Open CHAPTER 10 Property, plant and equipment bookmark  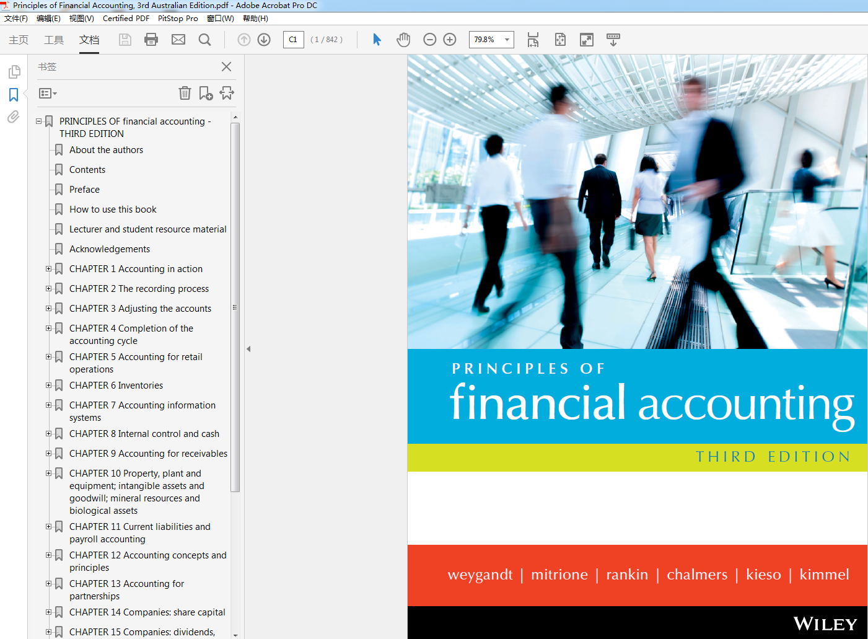point(137,492)
